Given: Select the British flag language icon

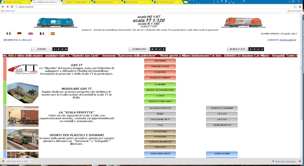Looking at the screenshot, I should point(31,34).
